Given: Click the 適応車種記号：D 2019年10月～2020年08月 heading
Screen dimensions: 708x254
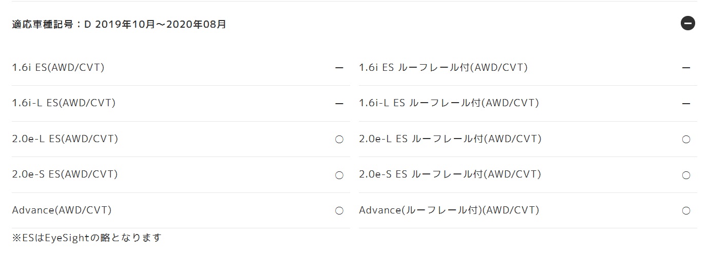Looking at the screenshot, I should pos(119,24).
